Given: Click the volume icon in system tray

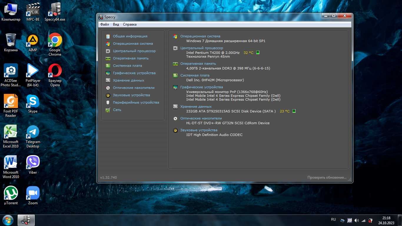Looking at the screenshot, I should pos(356,220).
